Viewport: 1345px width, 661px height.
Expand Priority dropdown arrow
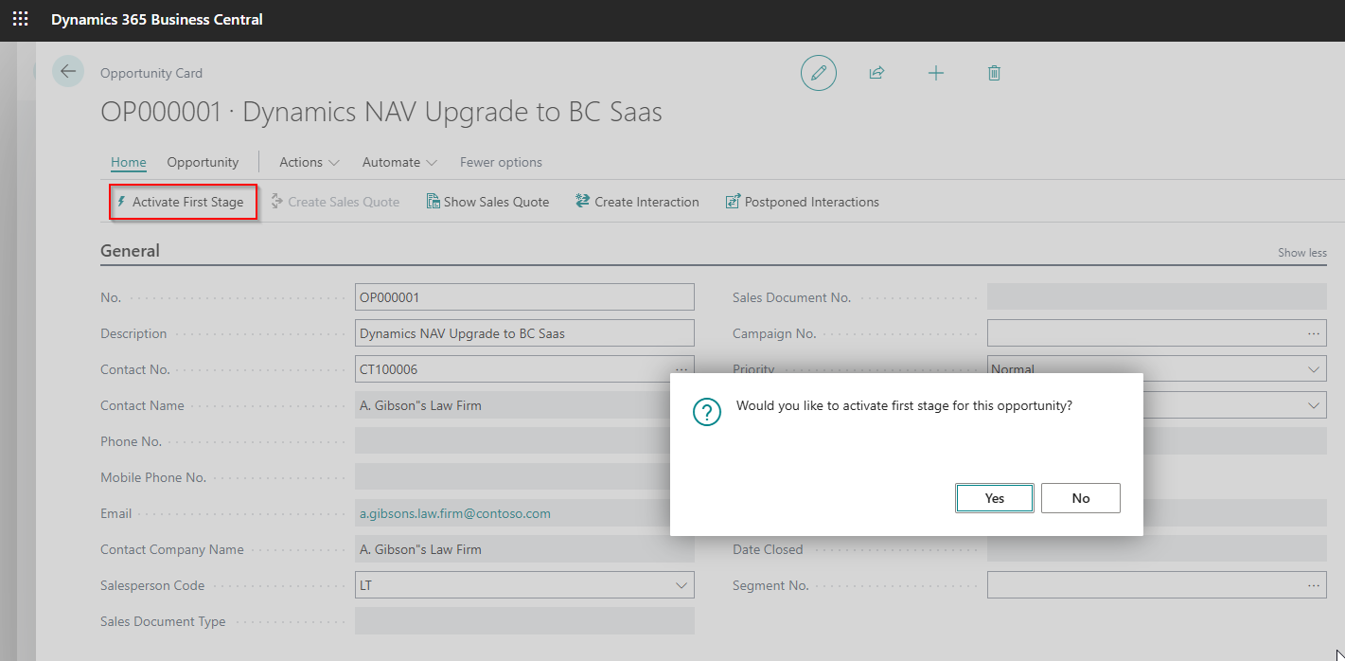(1314, 369)
